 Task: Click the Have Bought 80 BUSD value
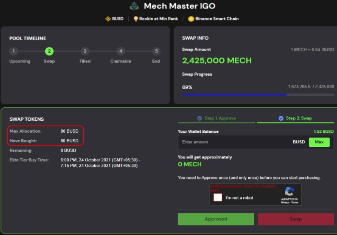pyautogui.click(x=69, y=141)
